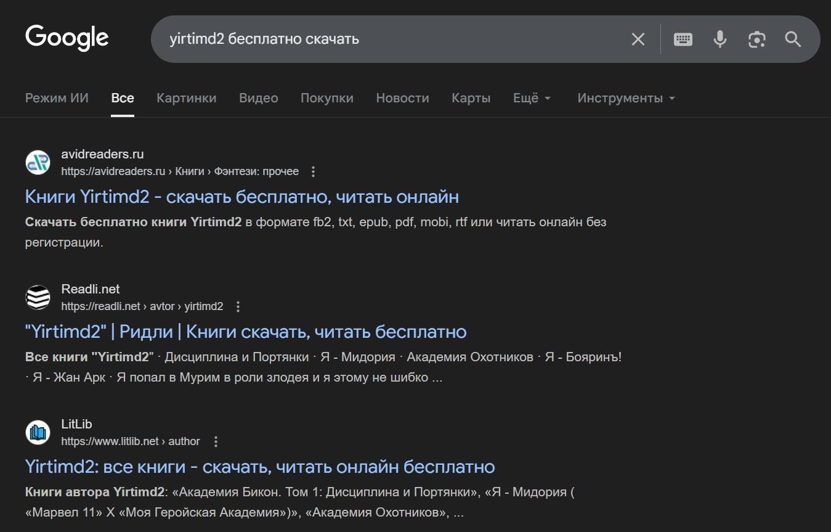Switch to the Видео tab
This screenshot has height=532, width=831.
(258, 98)
